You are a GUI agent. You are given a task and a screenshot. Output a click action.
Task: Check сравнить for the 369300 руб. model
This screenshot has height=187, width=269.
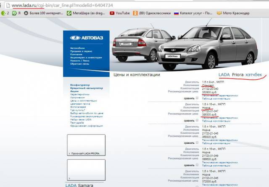click(197, 143)
